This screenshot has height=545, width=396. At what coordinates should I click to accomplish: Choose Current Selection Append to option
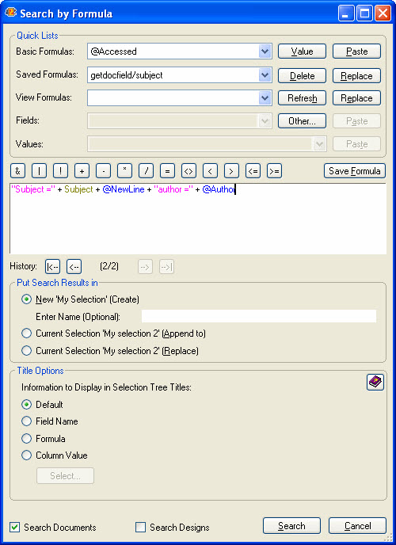(26, 333)
